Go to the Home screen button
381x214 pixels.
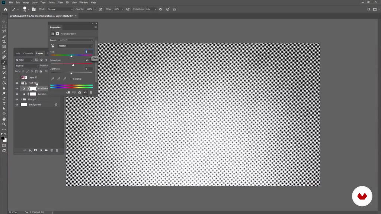pyautogui.click(x=5, y=9)
